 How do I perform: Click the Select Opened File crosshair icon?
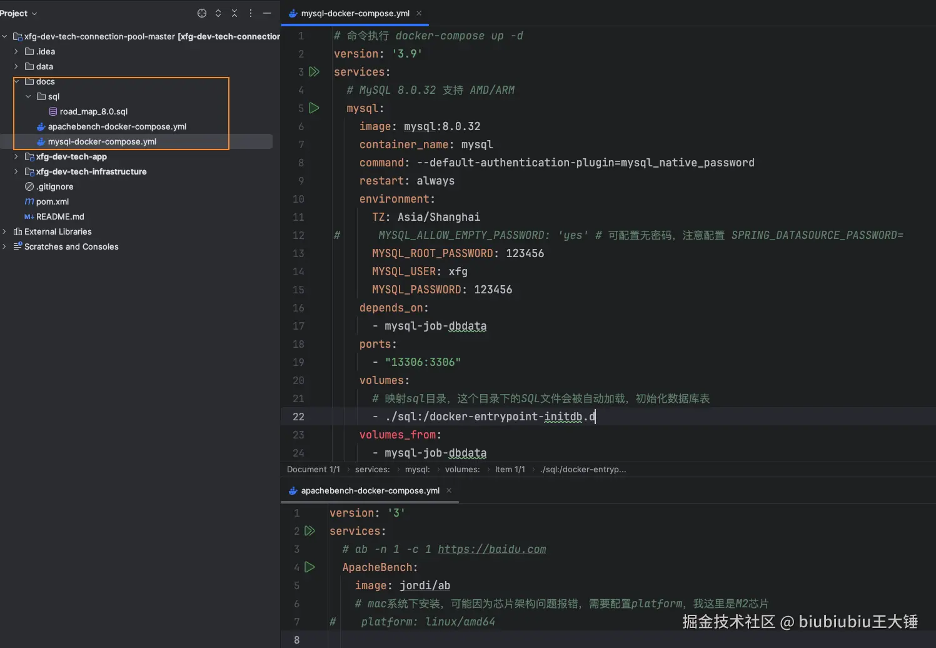(x=202, y=13)
